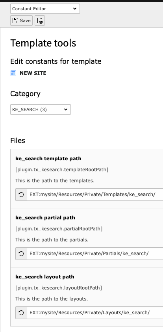Click the Files section heading
The width and height of the screenshot is (163, 332).
(18, 141)
